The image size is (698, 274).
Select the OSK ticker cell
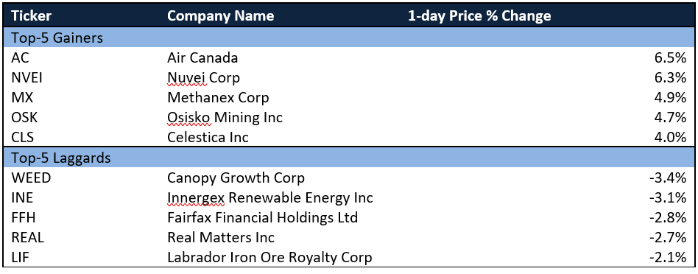[24, 118]
